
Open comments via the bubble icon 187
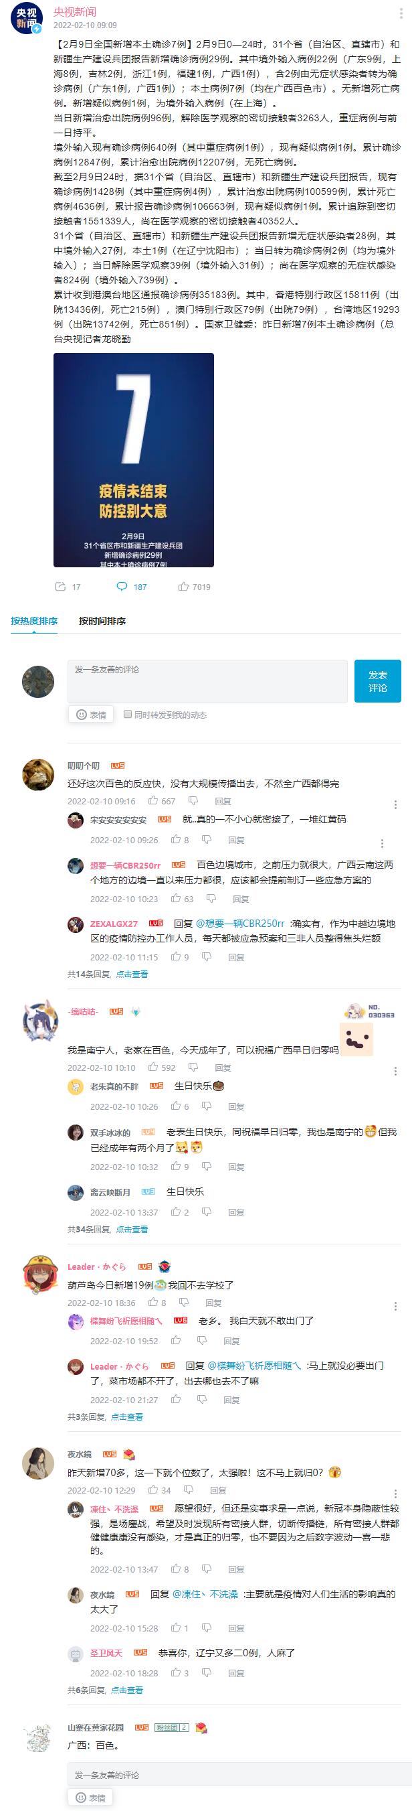pos(131,586)
